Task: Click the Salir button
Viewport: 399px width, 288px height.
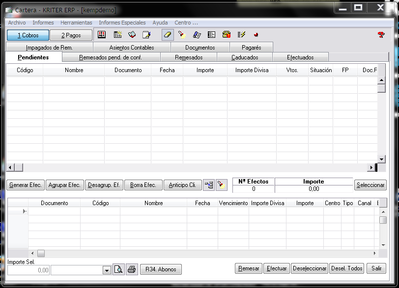Action: [376, 268]
